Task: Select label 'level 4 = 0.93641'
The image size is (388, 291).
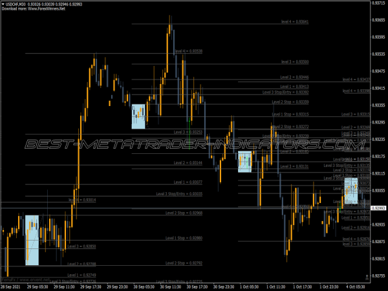Action: (295, 22)
